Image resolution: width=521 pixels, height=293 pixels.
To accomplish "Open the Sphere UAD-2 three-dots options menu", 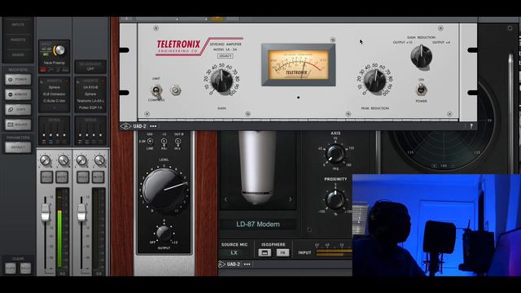I will 247,265.
